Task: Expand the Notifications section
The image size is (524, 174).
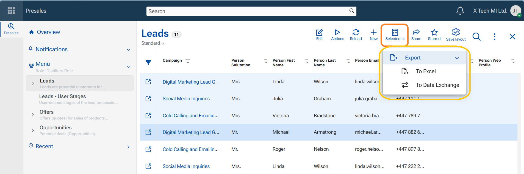Action: coord(128,50)
